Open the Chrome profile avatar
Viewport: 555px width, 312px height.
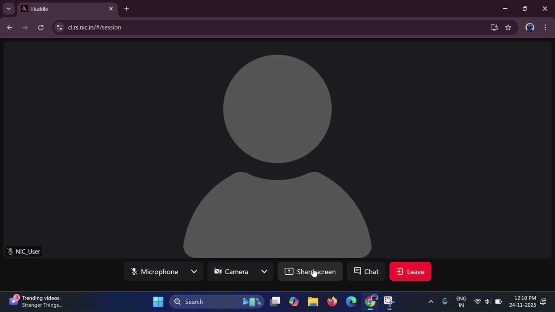coord(529,27)
